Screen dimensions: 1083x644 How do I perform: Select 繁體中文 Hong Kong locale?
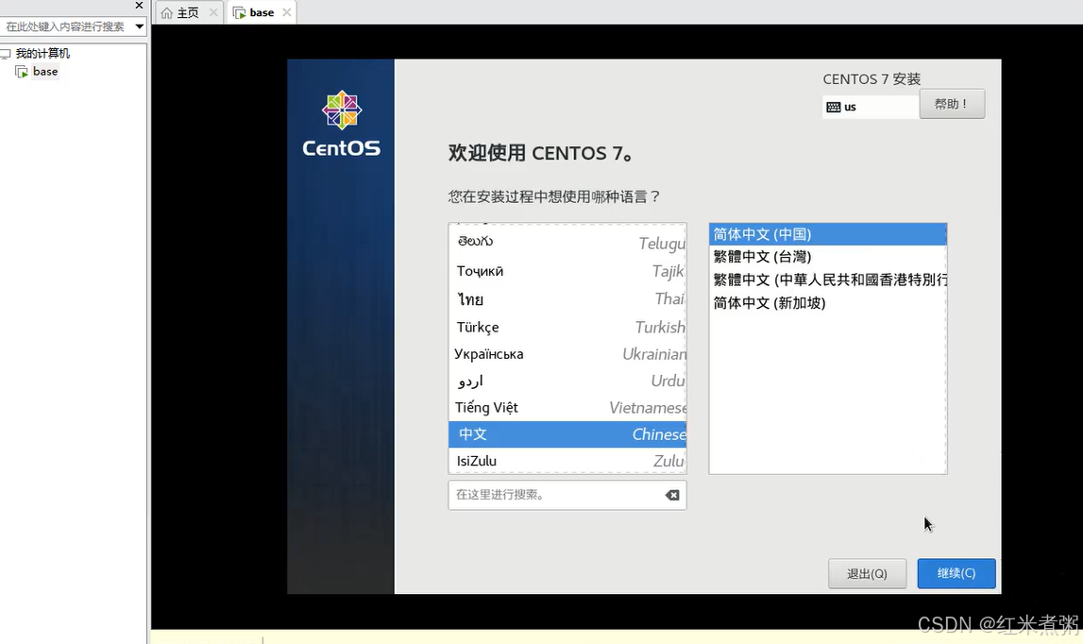point(827,280)
